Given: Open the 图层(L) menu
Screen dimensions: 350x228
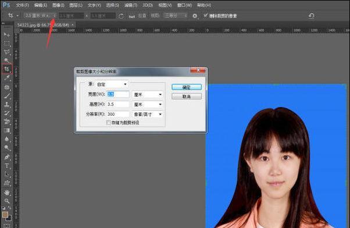Looking at the screenshot, I should pos(76,5).
